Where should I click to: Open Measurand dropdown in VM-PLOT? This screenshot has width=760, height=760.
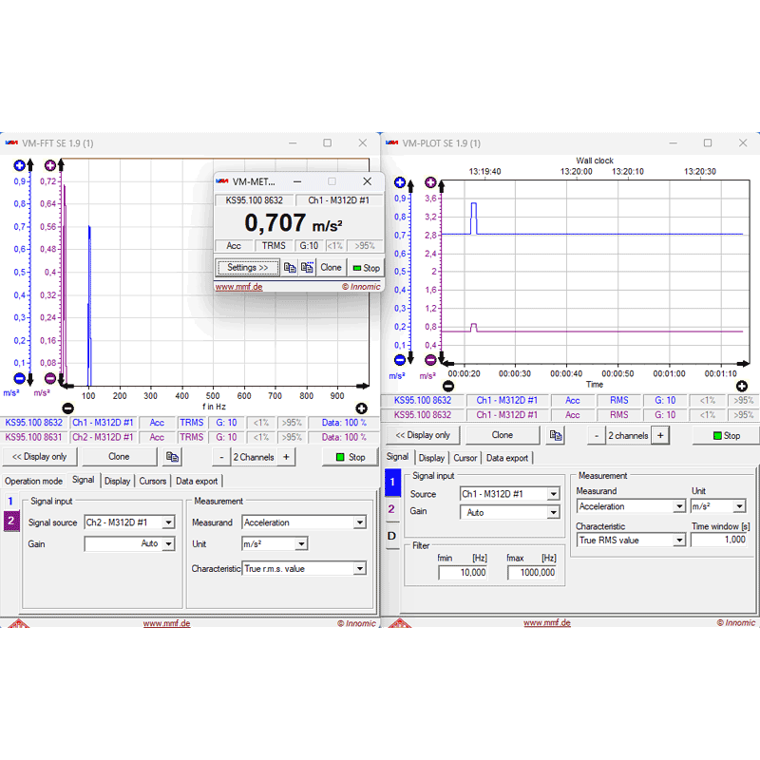[x=679, y=506]
